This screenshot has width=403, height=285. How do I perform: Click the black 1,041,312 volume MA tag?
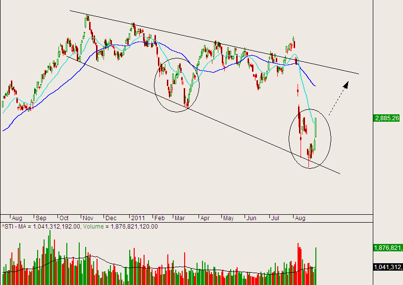click(388, 267)
